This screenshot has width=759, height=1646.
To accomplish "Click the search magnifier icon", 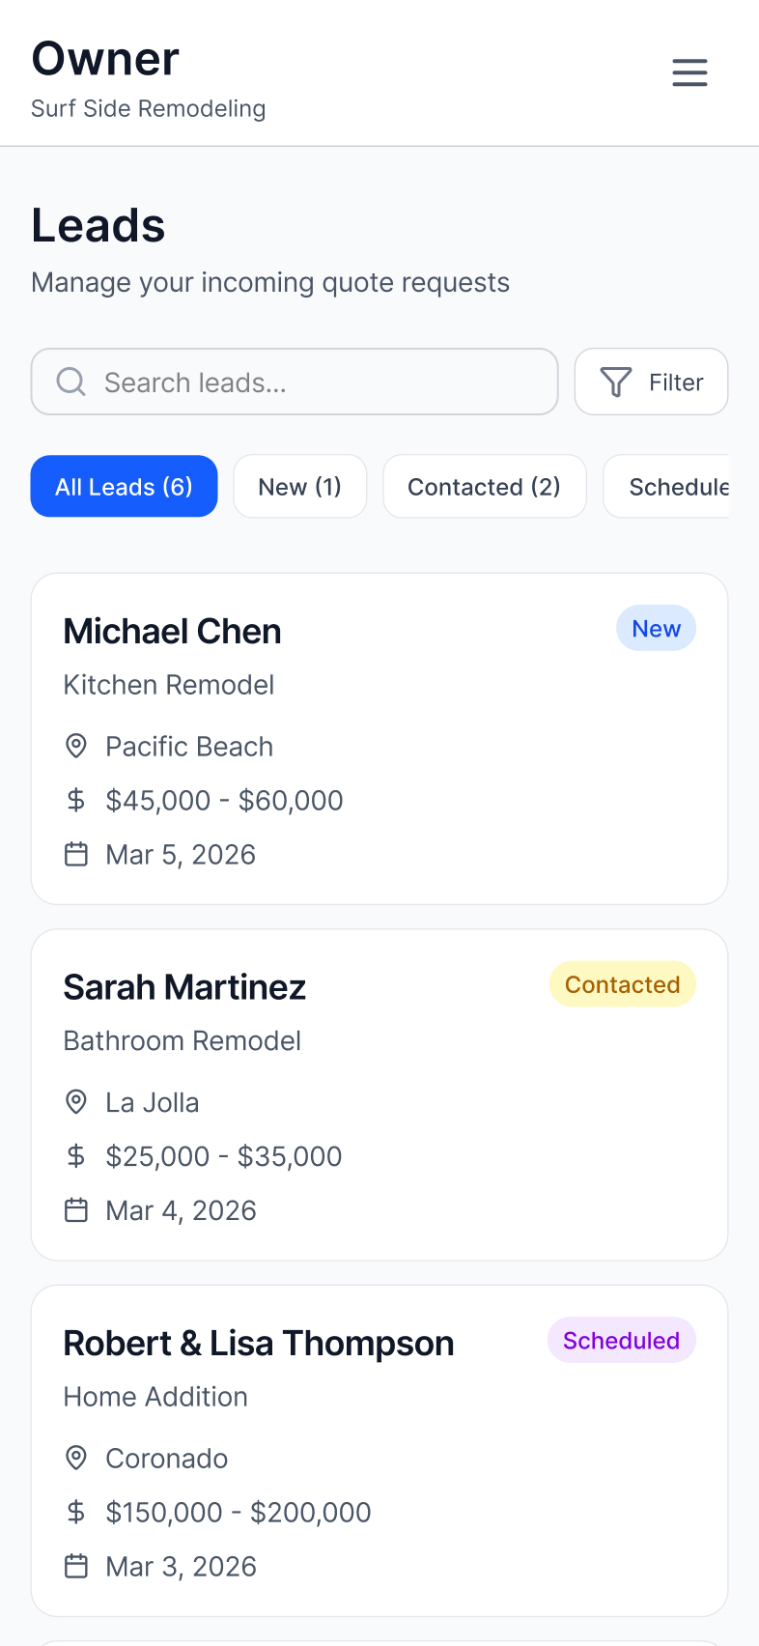I will [71, 382].
